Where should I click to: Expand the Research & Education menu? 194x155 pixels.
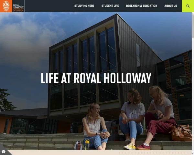click(142, 6)
